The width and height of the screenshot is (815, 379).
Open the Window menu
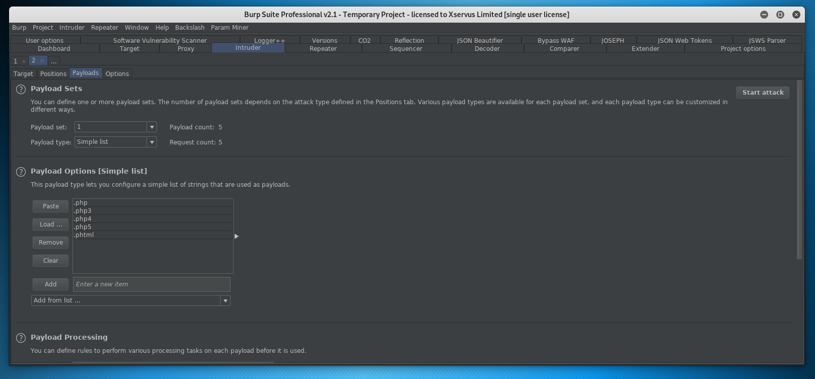pyautogui.click(x=137, y=28)
